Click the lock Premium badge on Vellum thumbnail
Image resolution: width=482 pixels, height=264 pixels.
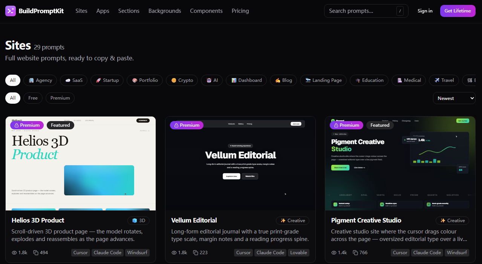coord(187,125)
